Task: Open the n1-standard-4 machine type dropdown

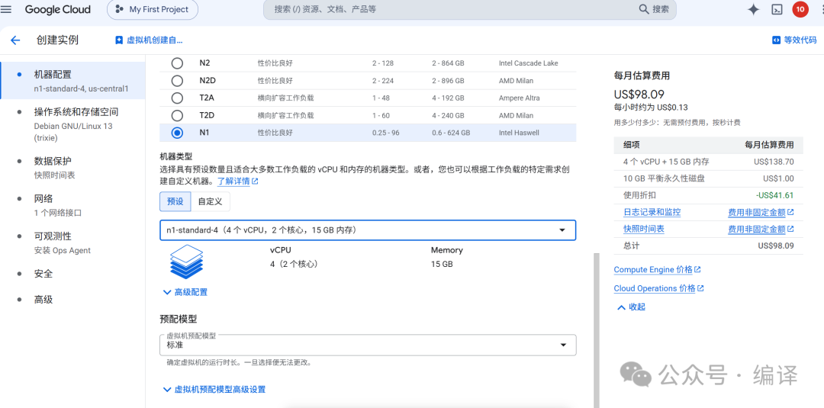Action: tap(368, 230)
